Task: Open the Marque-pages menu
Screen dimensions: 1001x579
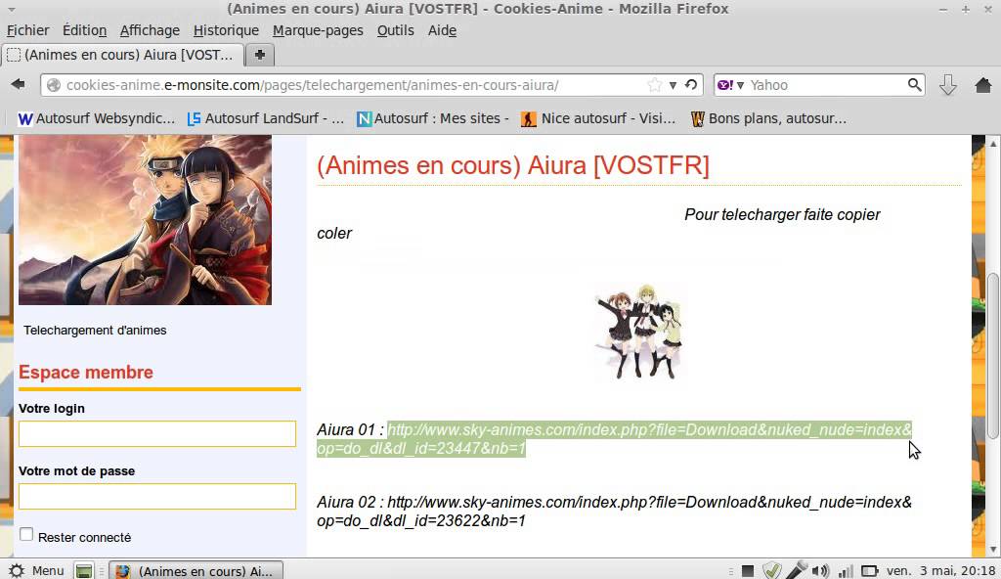Action: click(318, 30)
